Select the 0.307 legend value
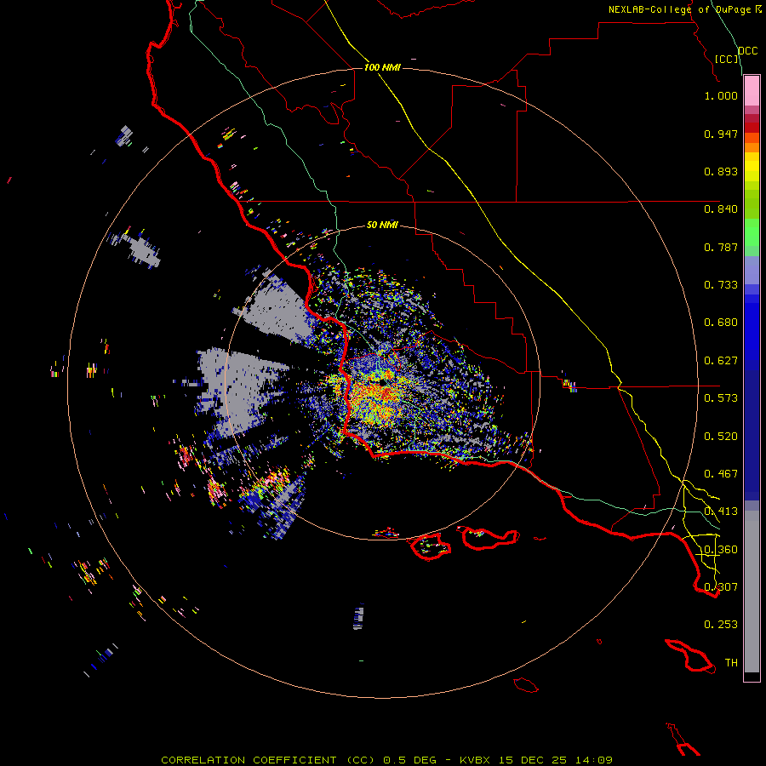Image resolution: width=766 pixels, height=766 pixels. pos(721,587)
